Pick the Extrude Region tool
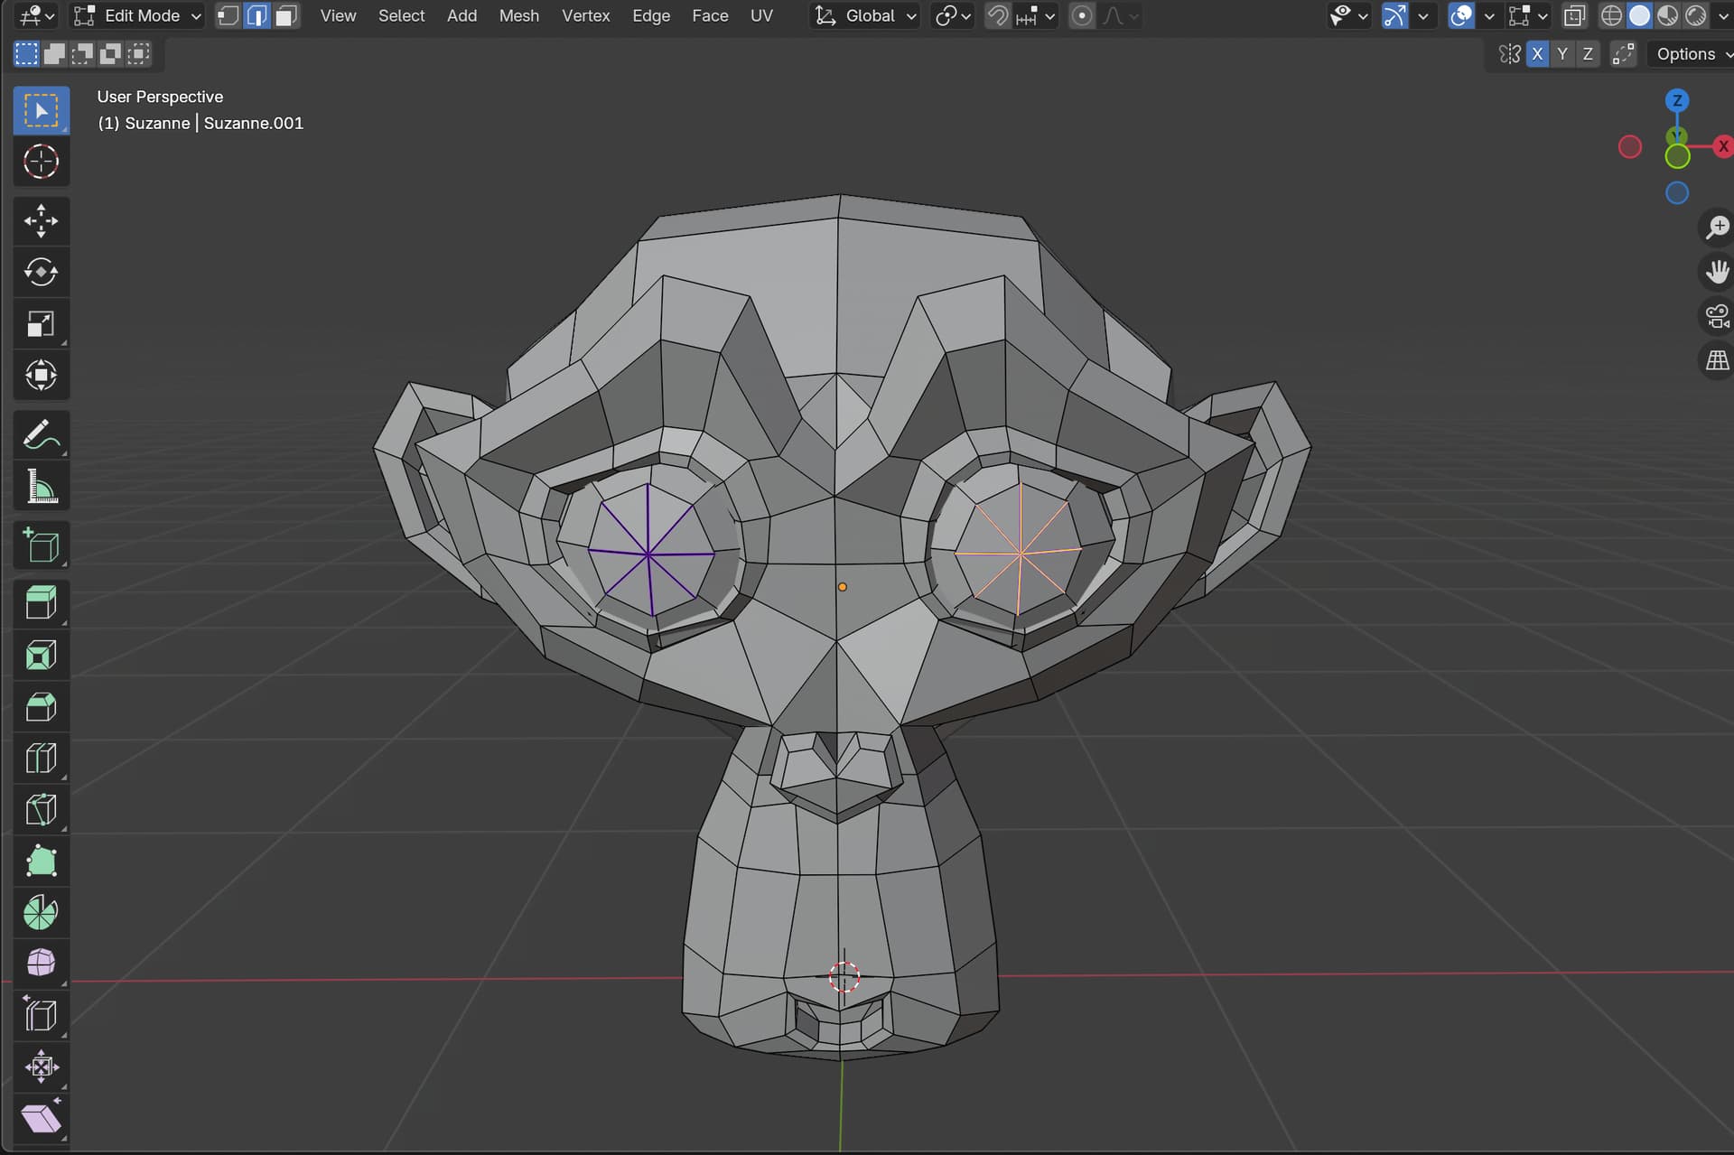 (41, 603)
